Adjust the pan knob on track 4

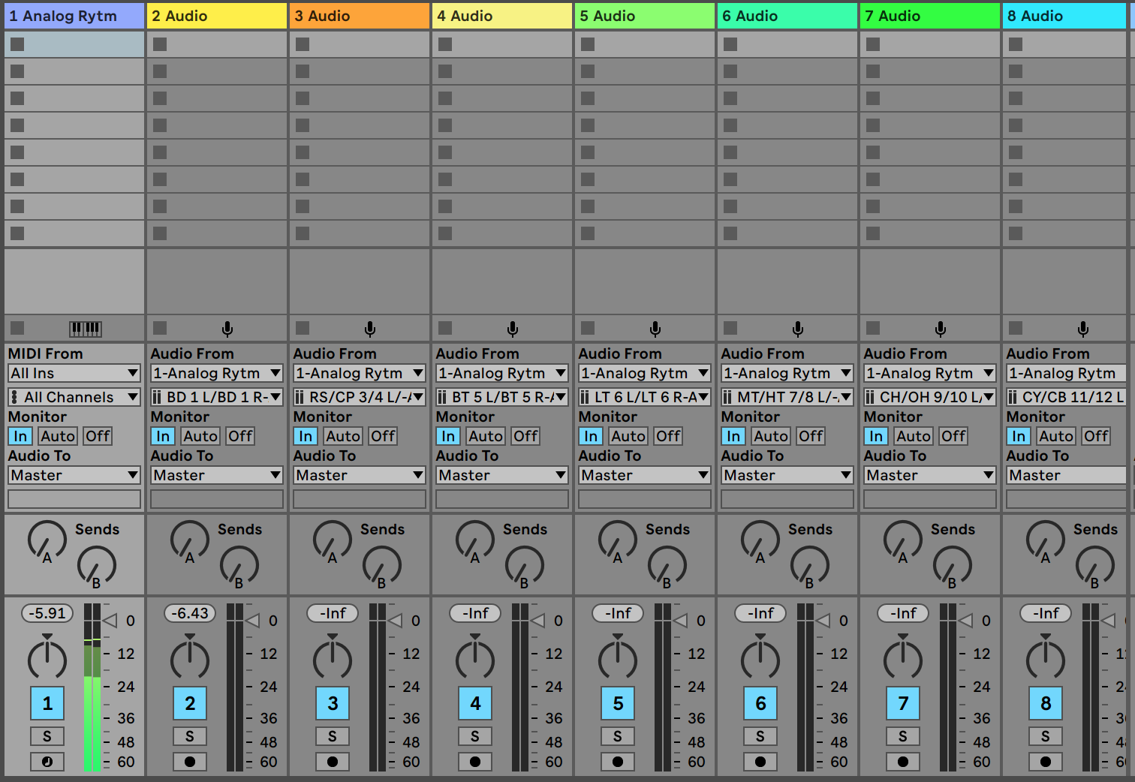pyautogui.click(x=475, y=658)
